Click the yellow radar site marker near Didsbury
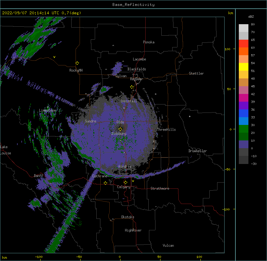This screenshot has height=261, width=267. click(x=120, y=129)
